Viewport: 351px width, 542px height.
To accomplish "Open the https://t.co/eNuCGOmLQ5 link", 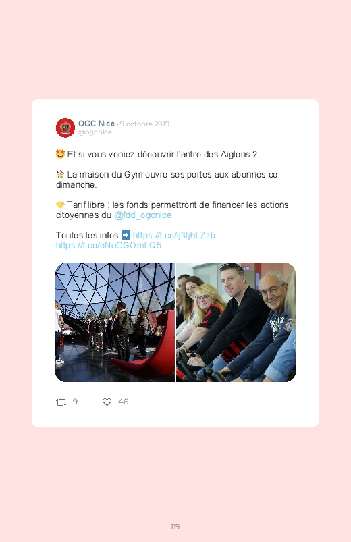I will coord(109,246).
